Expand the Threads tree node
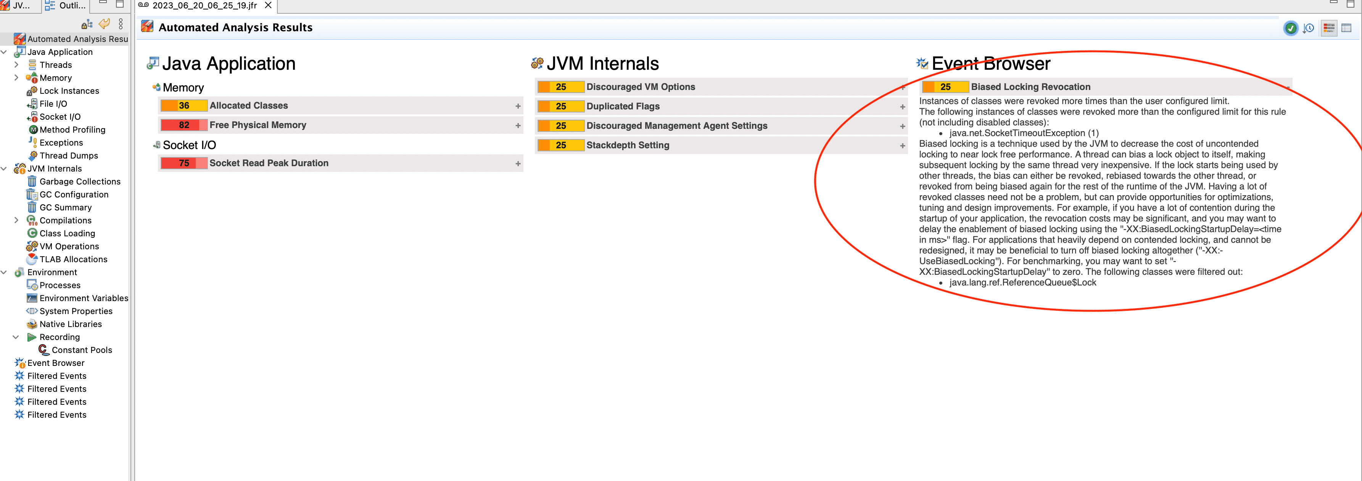The height and width of the screenshot is (481, 1362). point(16,65)
